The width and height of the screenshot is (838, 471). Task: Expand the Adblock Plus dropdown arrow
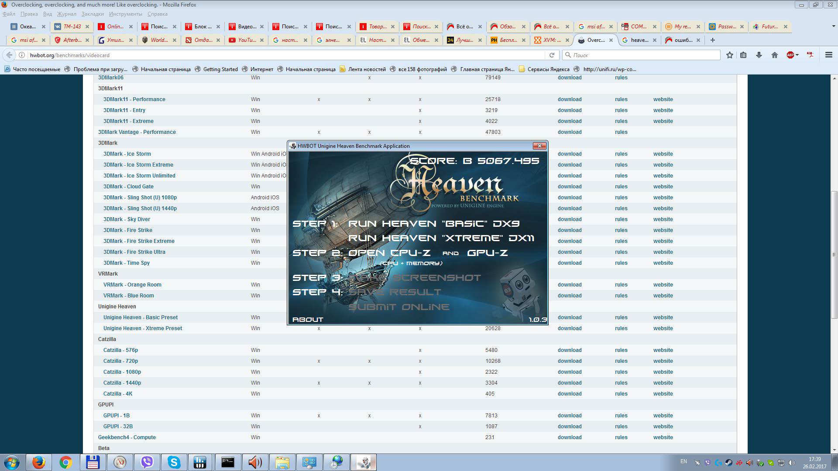(797, 55)
